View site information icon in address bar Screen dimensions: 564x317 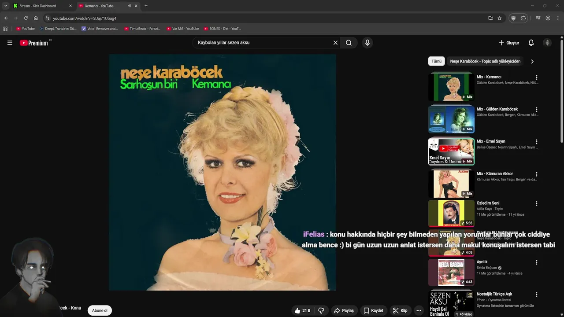pyautogui.click(x=48, y=18)
